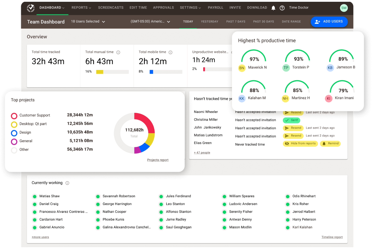Click the ADD USERS button
374x249 pixels.
point(329,22)
